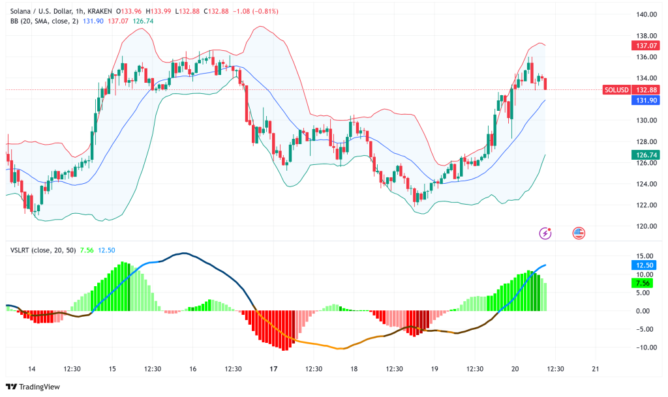Click the 140.00 price axis label
Screen dimensions: 668x397
646,14
